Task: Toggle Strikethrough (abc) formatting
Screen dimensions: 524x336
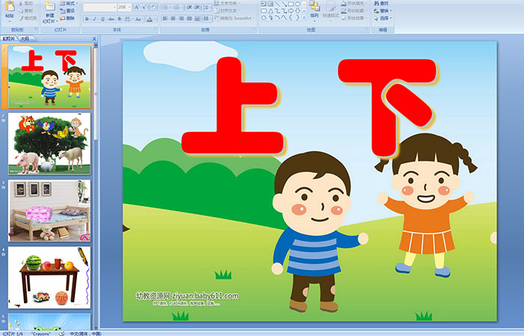Action: point(111,19)
